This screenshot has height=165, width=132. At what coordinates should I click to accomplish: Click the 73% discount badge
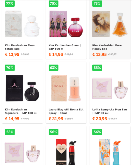pyautogui.click(x=97, y=4)
